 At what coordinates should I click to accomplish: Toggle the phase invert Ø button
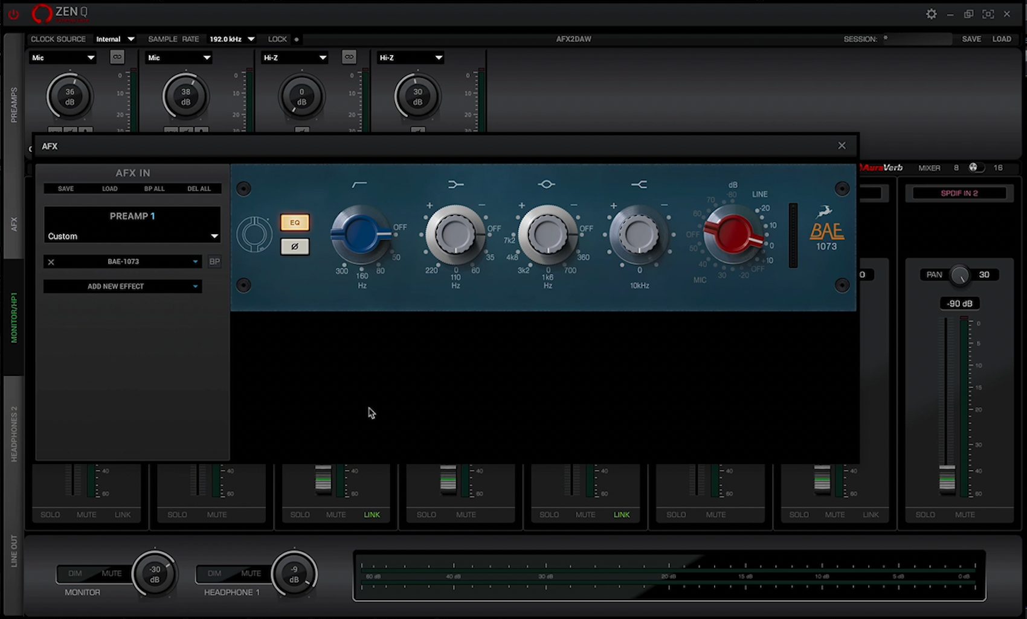click(295, 247)
